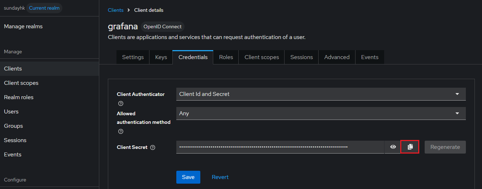Screen dimensions: 482x189
Task: Open Manage realms in sidebar
Action: click(49, 26)
